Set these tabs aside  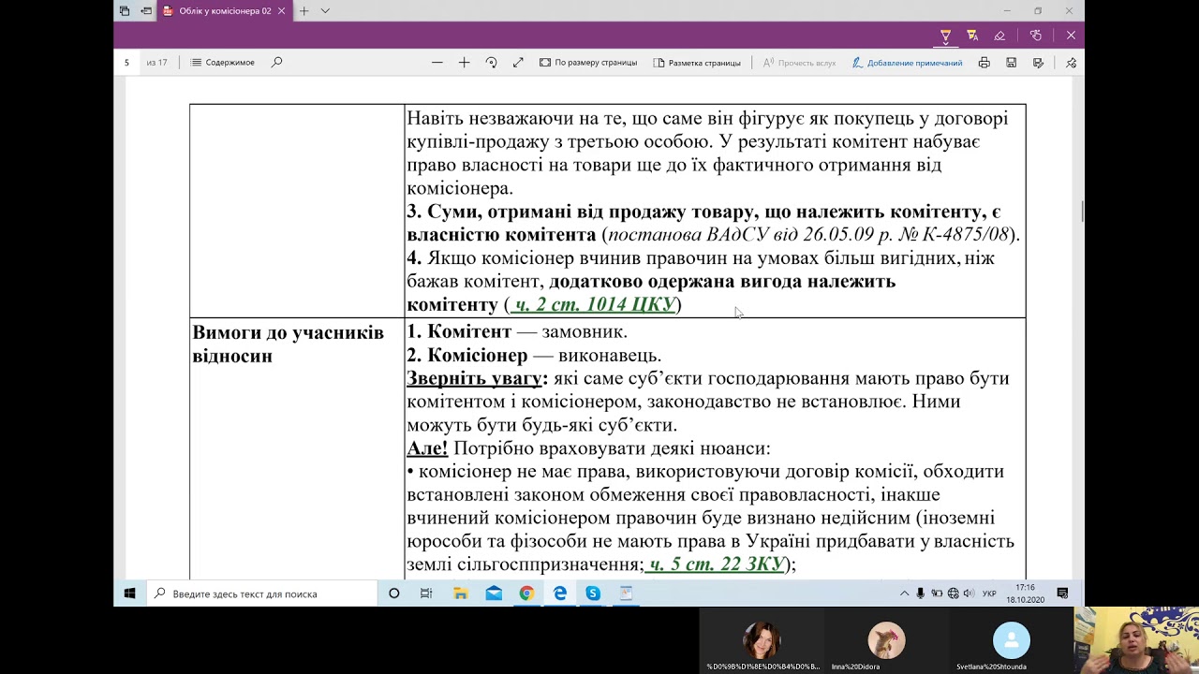146,11
